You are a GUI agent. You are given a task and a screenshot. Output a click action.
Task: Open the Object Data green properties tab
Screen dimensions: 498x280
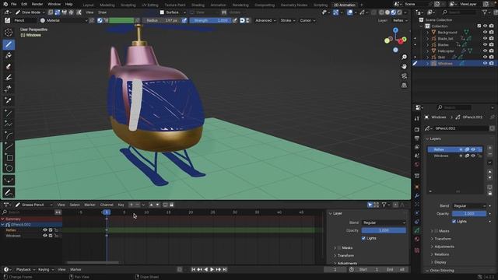coord(417,230)
